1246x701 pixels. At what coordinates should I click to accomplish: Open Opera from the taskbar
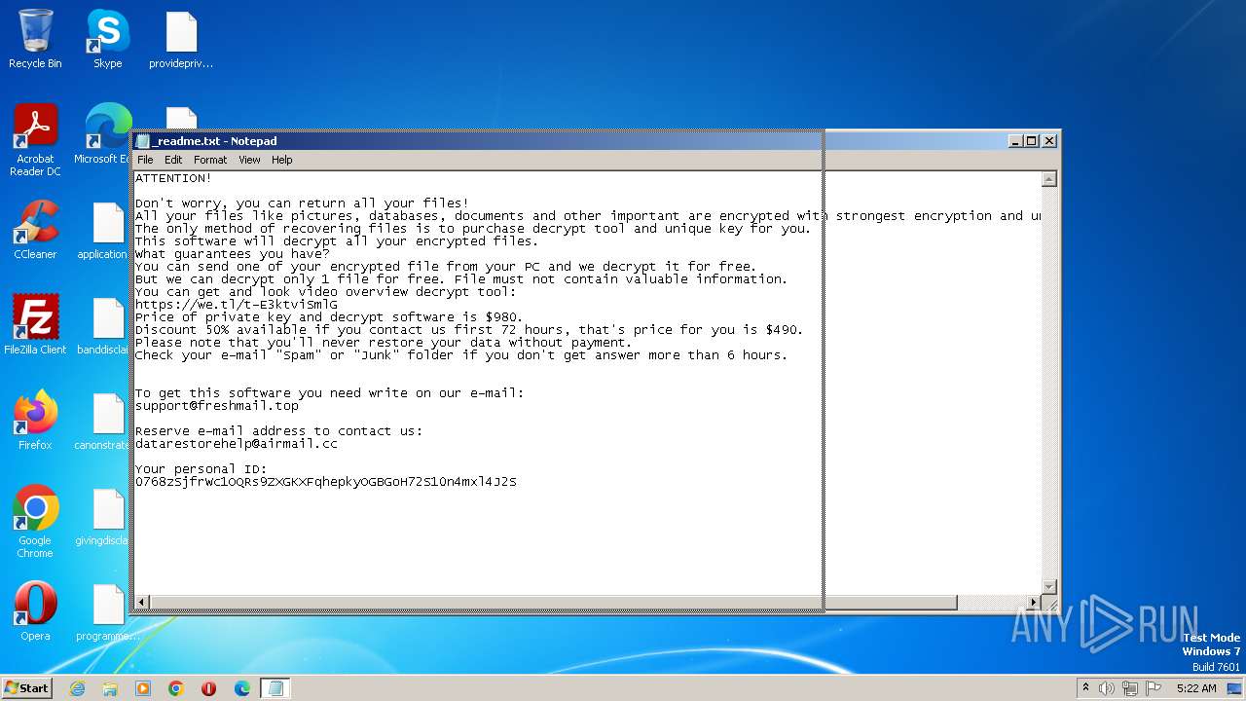[x=208, y=688]
